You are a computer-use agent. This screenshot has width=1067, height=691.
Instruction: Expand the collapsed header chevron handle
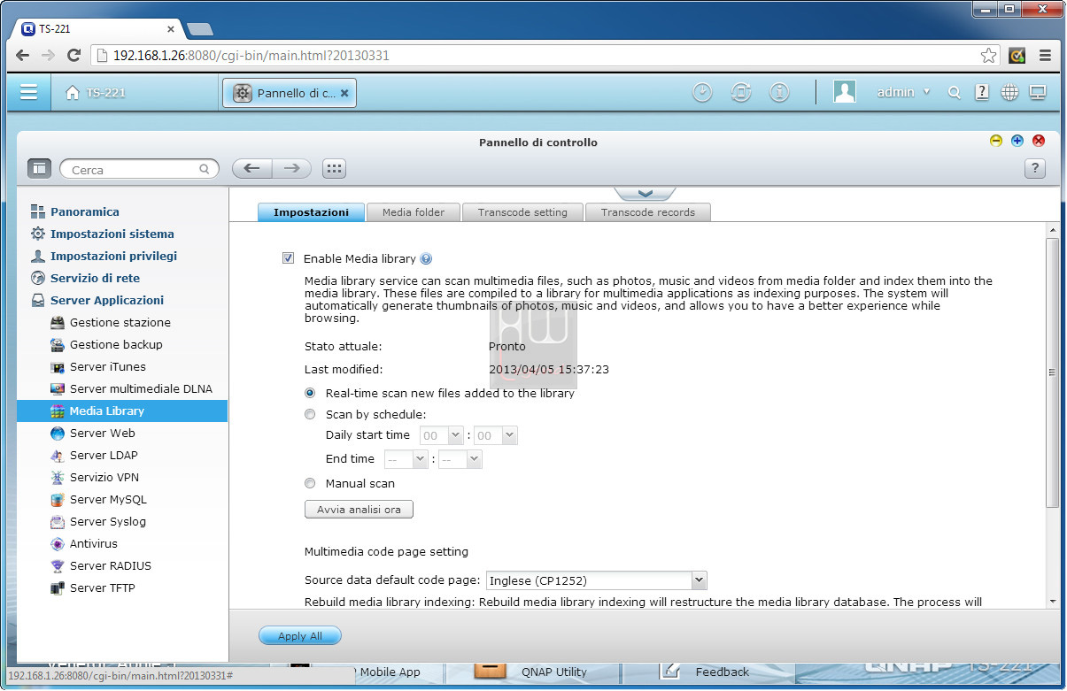[x=645, y=193]
